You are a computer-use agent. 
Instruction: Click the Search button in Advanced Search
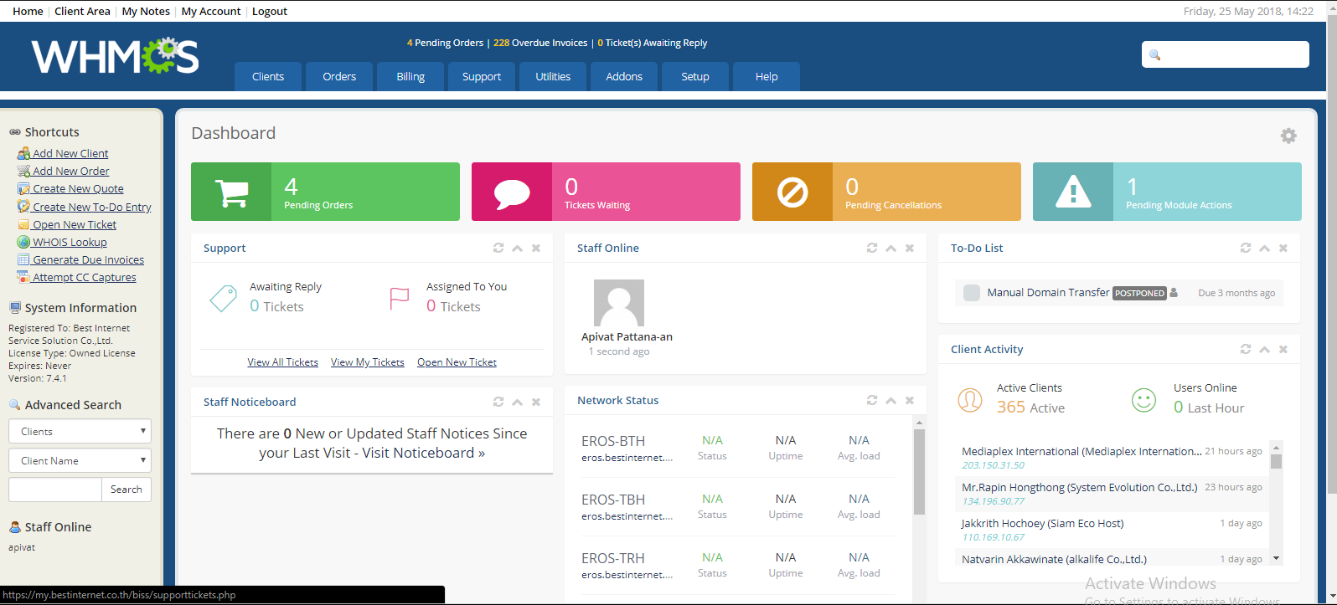(x=126, y=490)
